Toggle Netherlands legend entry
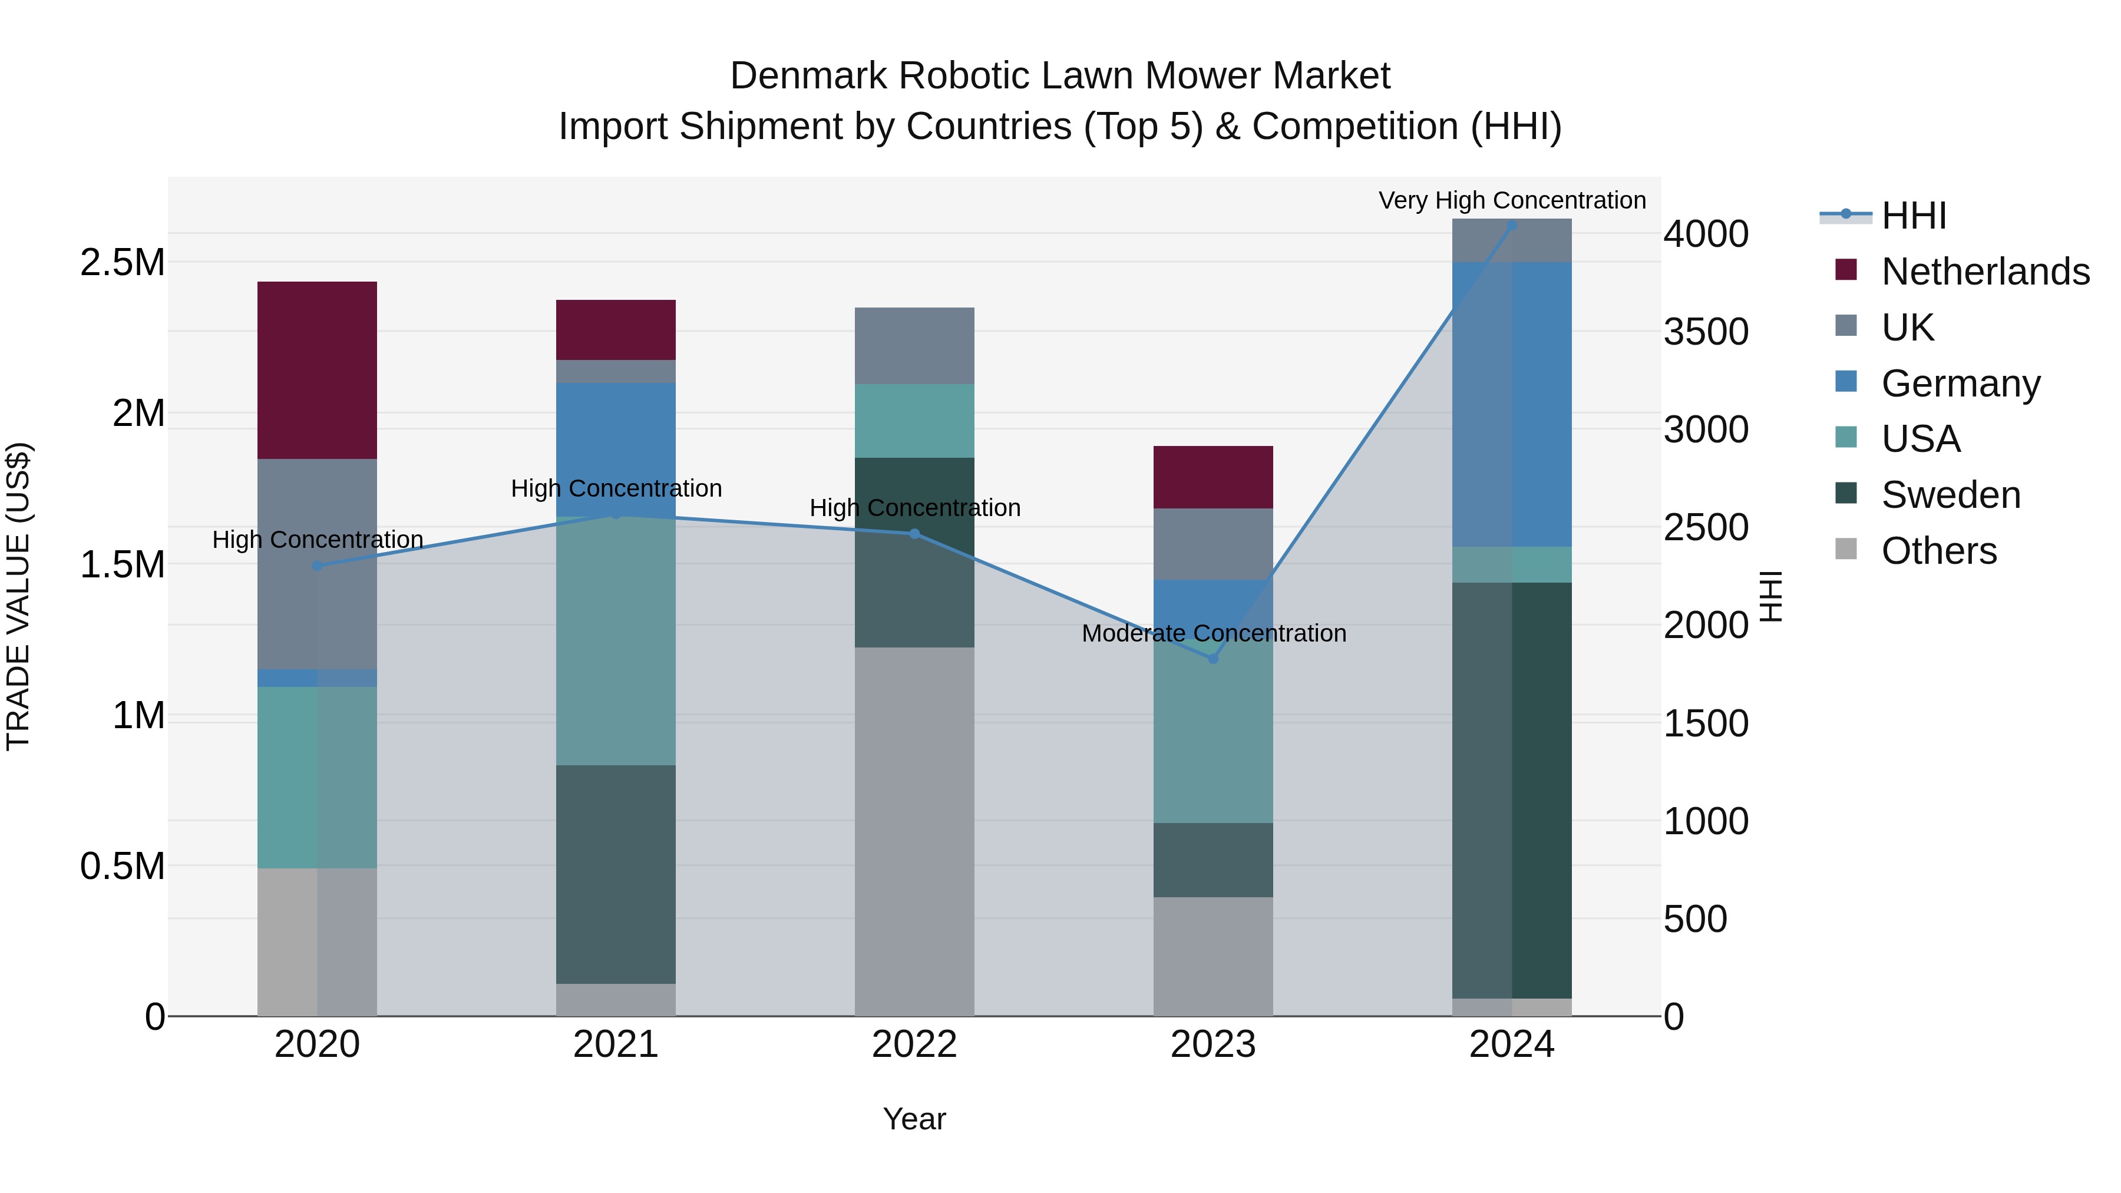Viewport: 2121px width, 1193px height. [1963, 272]
